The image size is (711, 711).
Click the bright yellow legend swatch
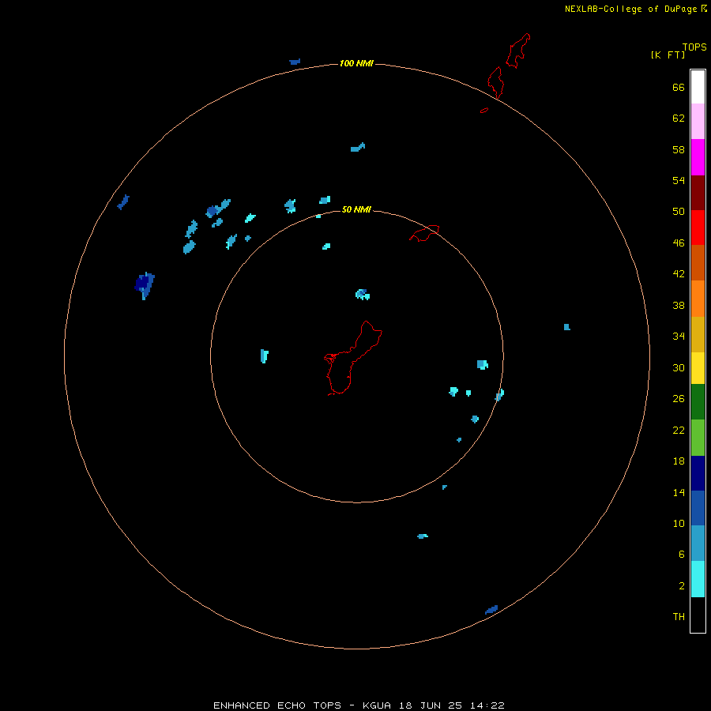698,368
